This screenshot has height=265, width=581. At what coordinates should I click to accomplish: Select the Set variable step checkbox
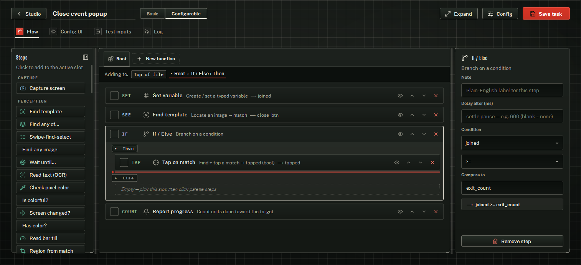(x=114, y=96)
